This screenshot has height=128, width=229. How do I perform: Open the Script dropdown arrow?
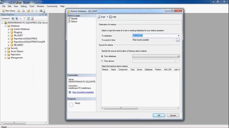pos(107,17)
